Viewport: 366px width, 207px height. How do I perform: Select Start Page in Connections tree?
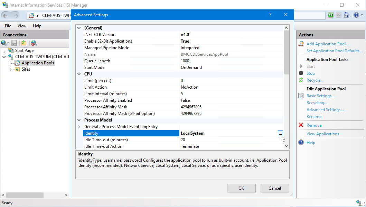[x=24, y=51]
